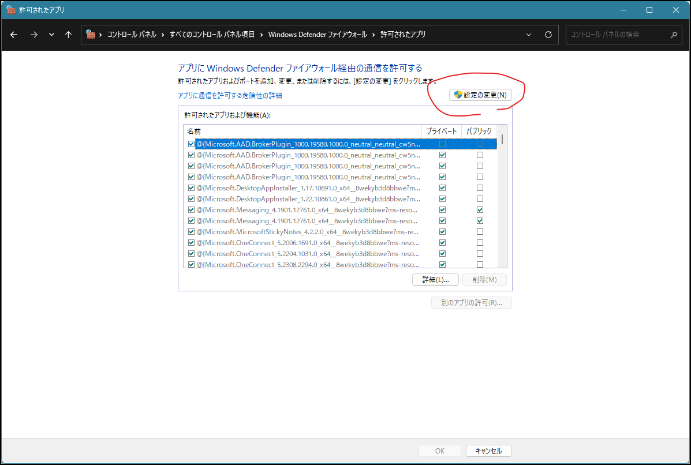Enable パブリック for MicrosoftStickyNotes_4.2.2.0
691x465 pixels.
pos(480,231)
